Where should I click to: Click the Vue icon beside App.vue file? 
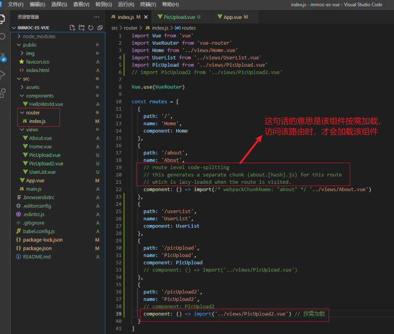click(x=22, y=180)
